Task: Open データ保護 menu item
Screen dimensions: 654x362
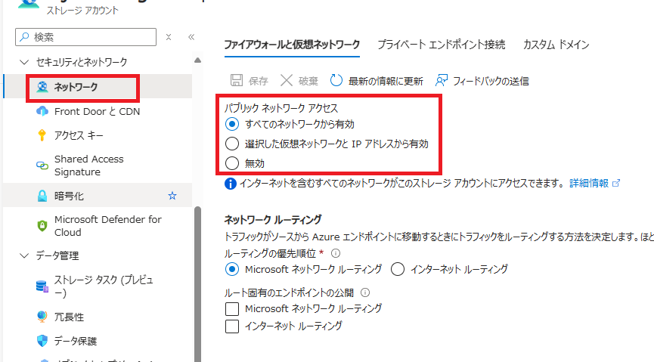Action: click(98, 341)
